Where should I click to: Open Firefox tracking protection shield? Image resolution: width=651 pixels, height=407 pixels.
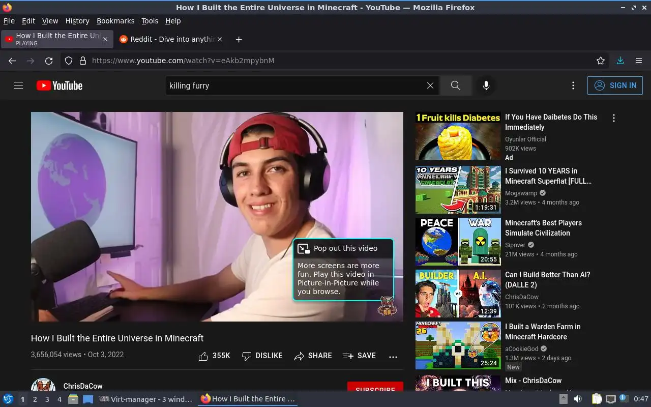pos(69,61)
